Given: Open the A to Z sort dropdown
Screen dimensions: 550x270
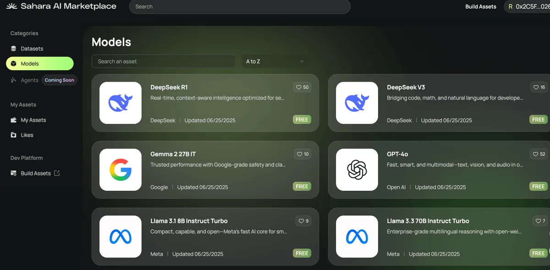Looking at the screenshot, I should pyautogui.click(x=275, y=61).
